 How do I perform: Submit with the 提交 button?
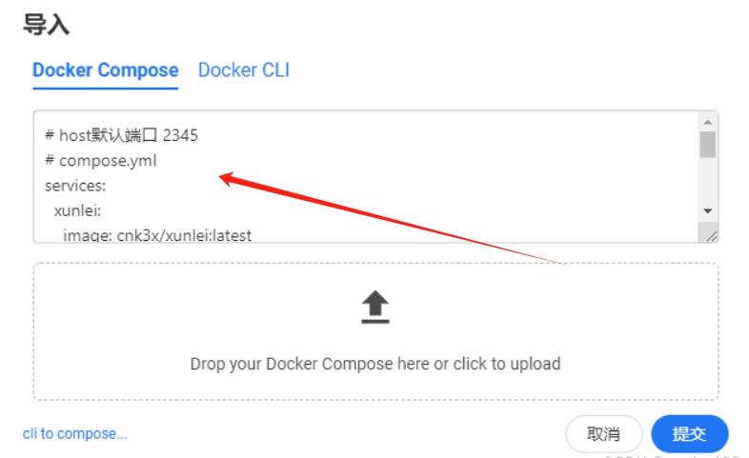click(x=689, y=434)
